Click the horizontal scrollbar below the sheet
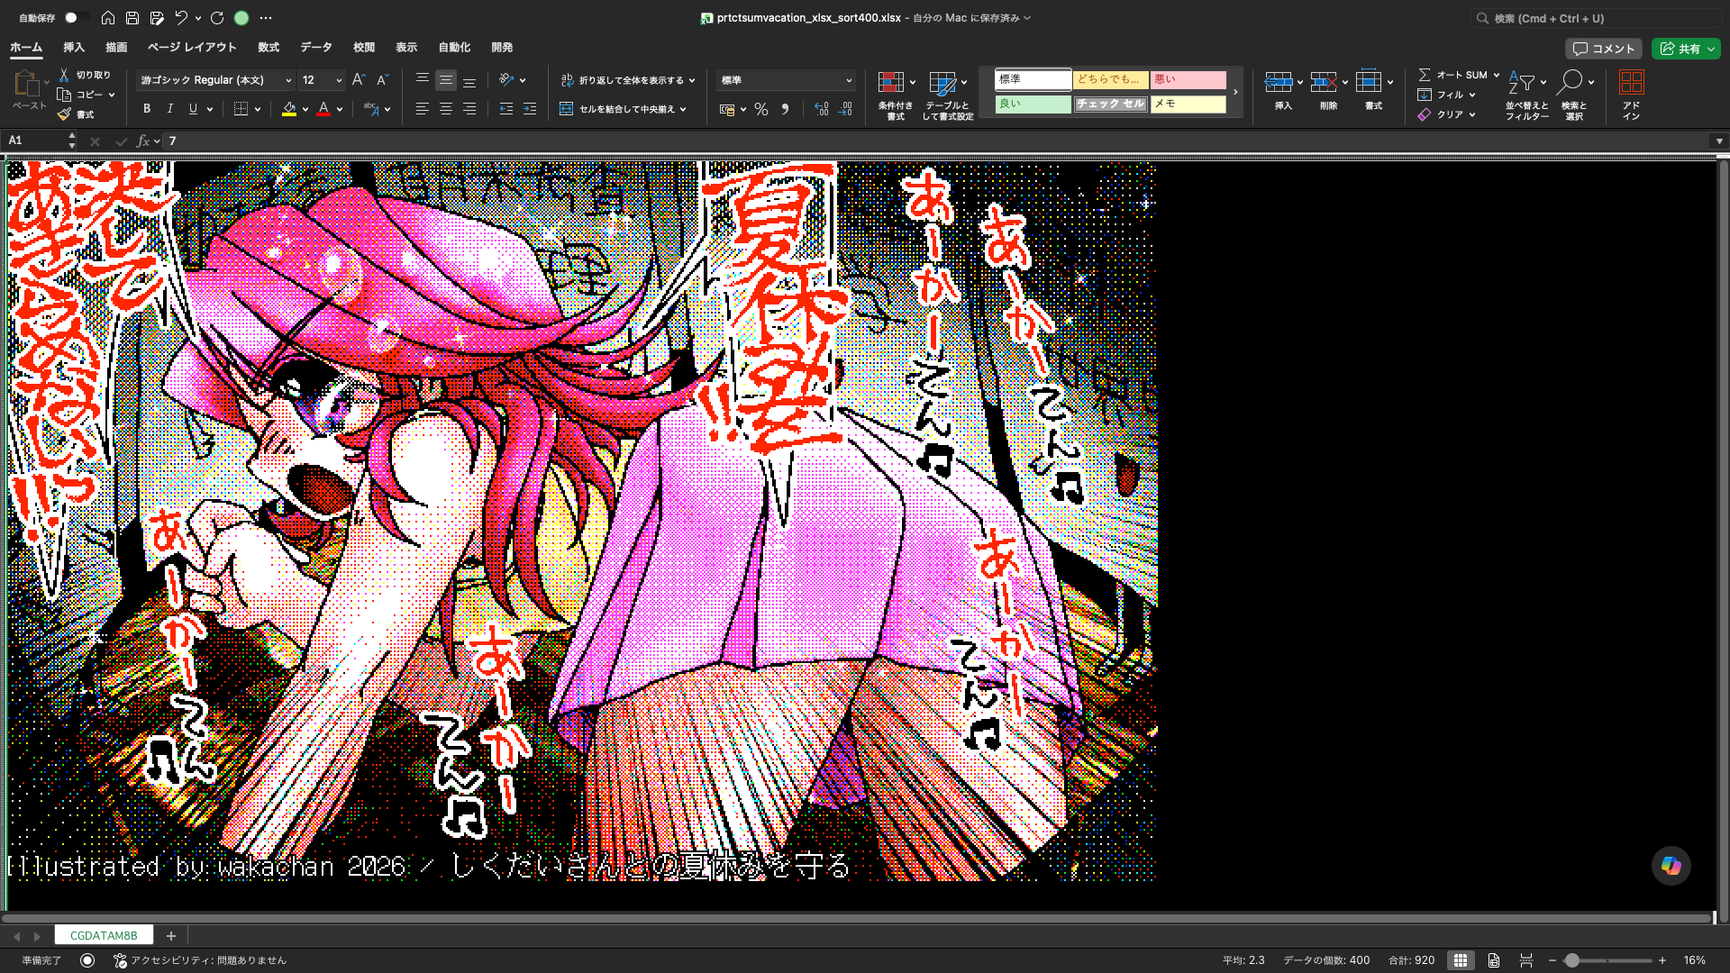 (x=856, y=918)
